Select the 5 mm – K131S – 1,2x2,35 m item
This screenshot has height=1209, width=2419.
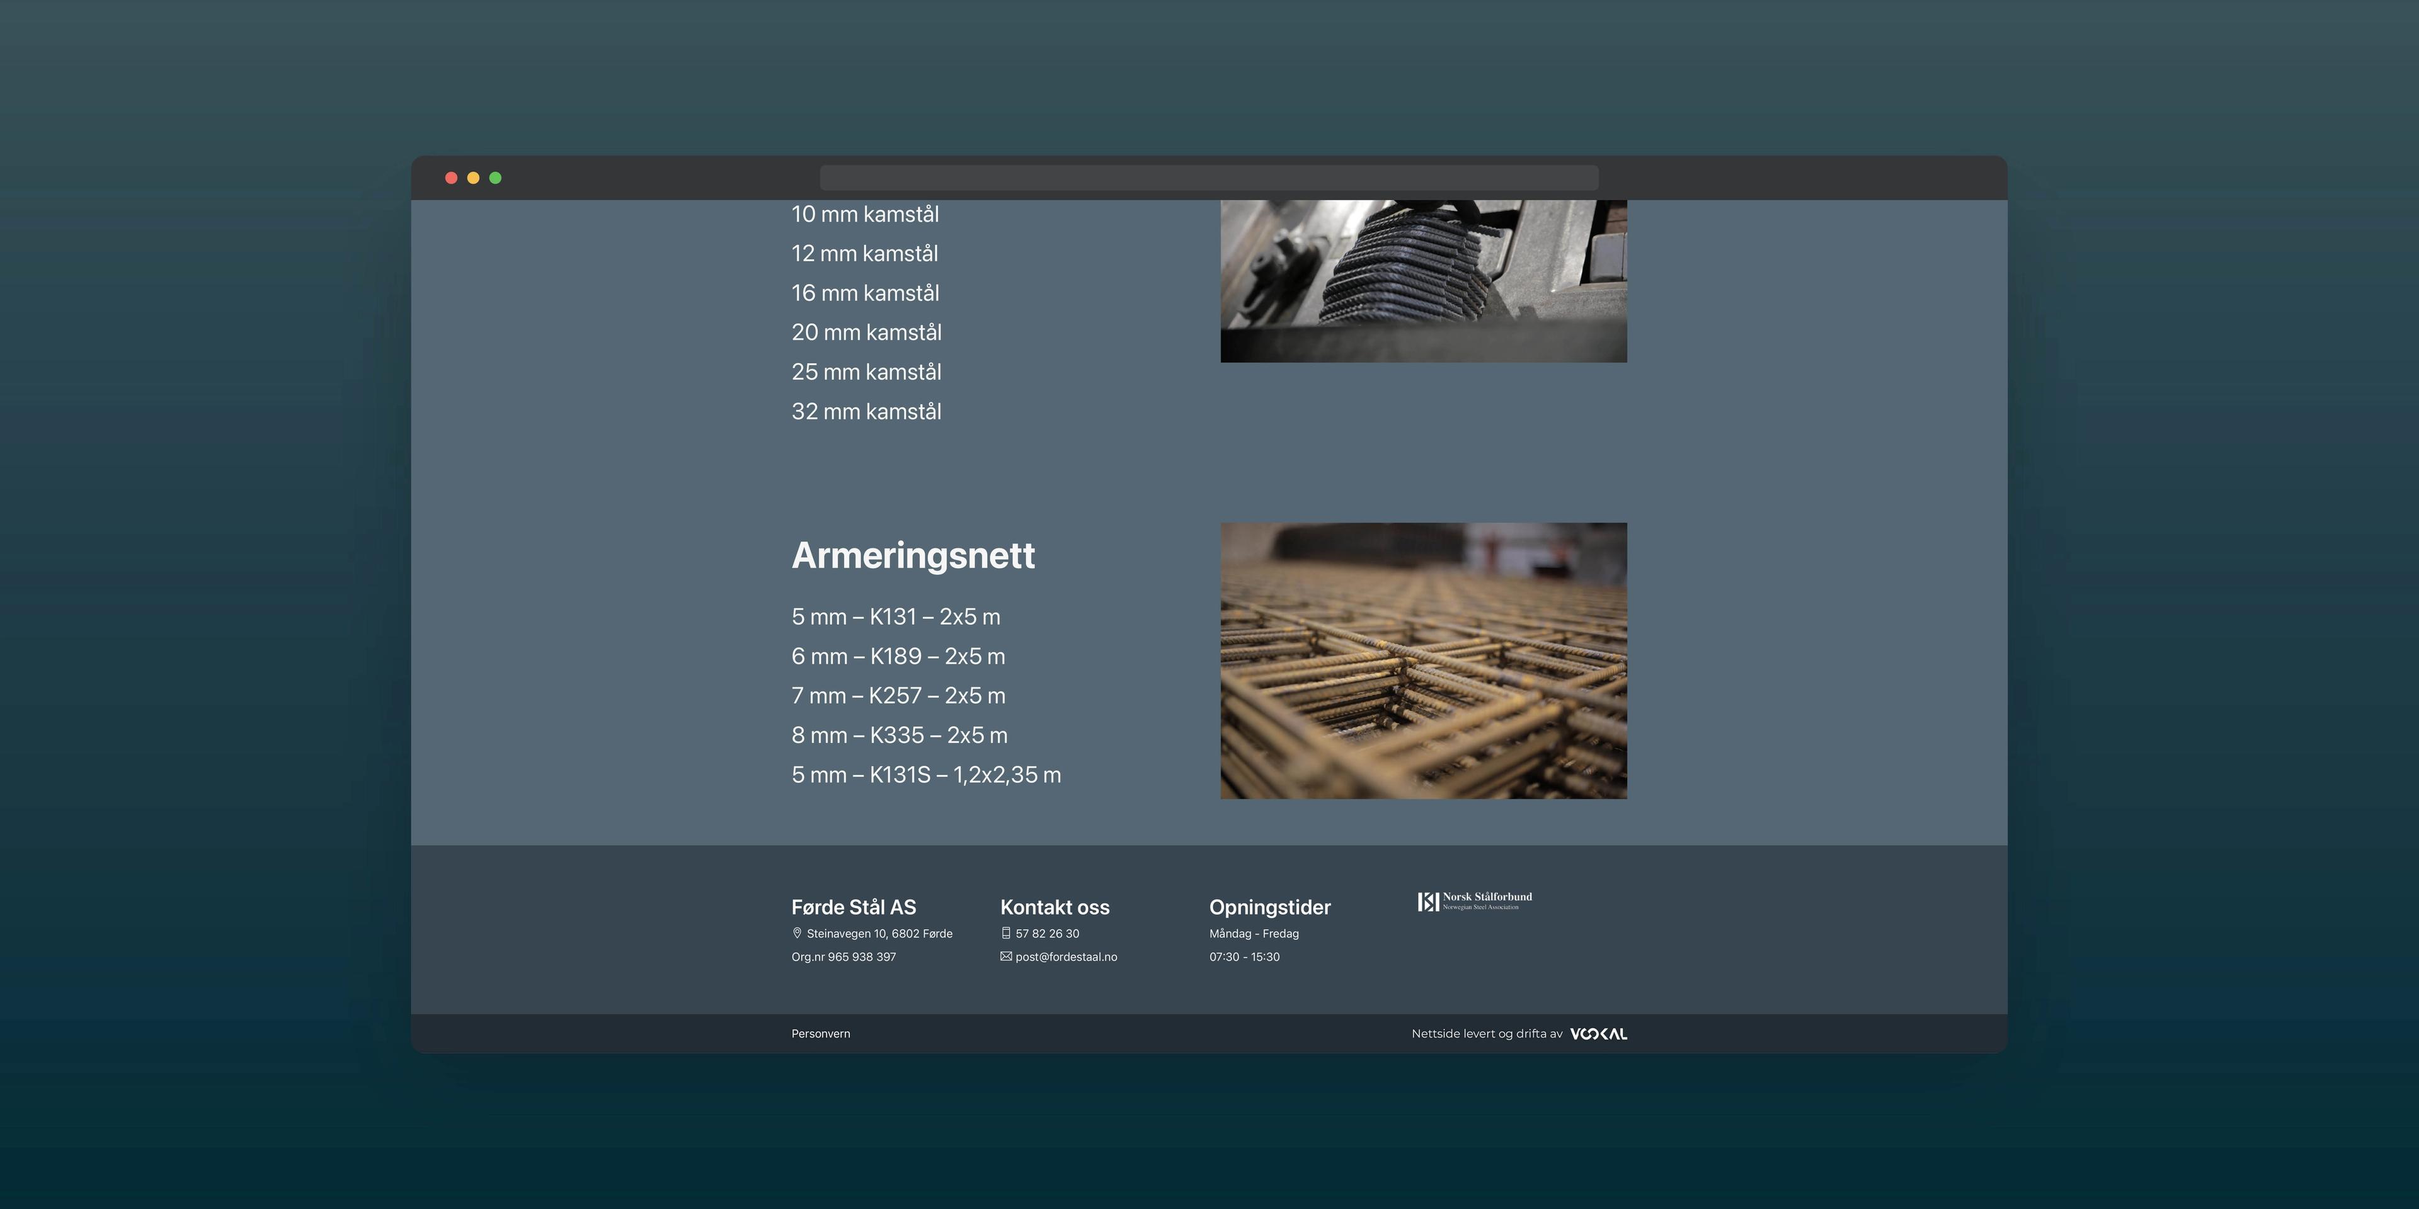coord(926,775)
